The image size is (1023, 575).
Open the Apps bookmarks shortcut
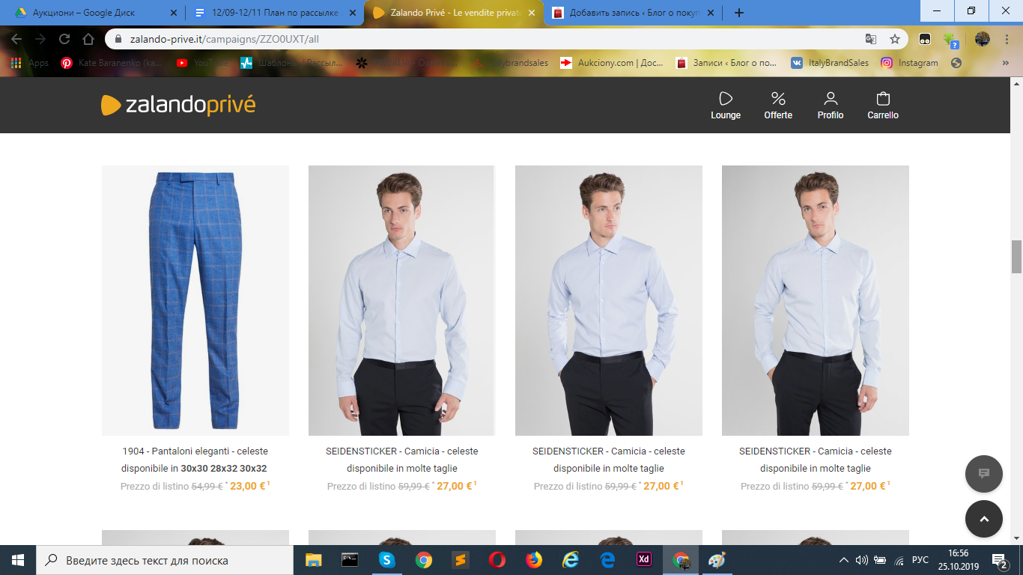(30, 63)
